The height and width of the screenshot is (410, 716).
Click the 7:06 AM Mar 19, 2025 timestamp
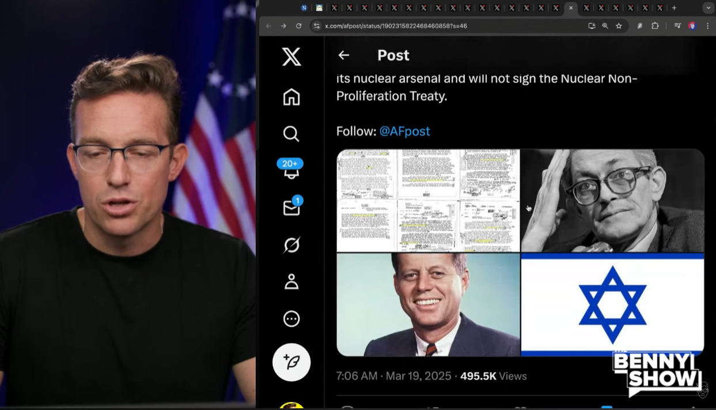pyautogui.click(x=393, y=376)
